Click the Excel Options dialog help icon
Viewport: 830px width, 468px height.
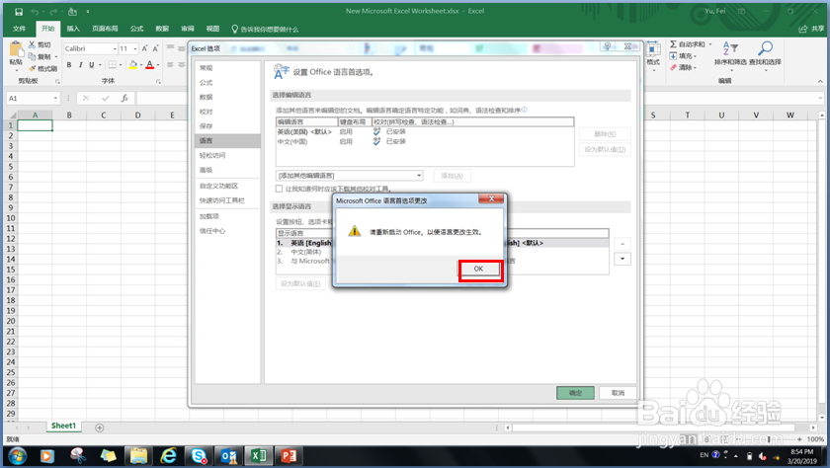[607, 46]
